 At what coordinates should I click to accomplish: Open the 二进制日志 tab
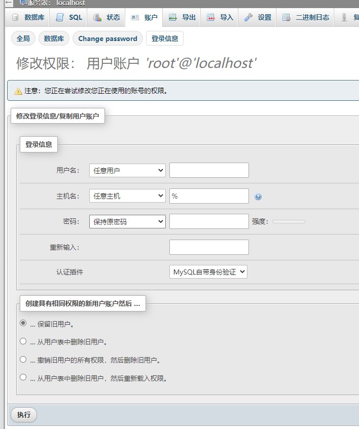coord(305,18)
